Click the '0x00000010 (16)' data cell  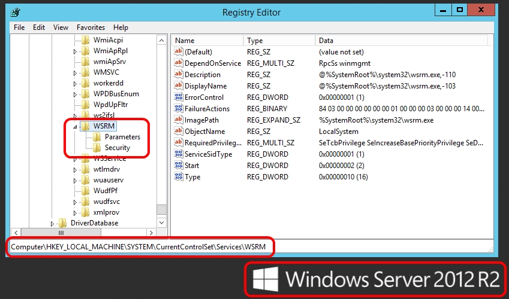(344, 177)
